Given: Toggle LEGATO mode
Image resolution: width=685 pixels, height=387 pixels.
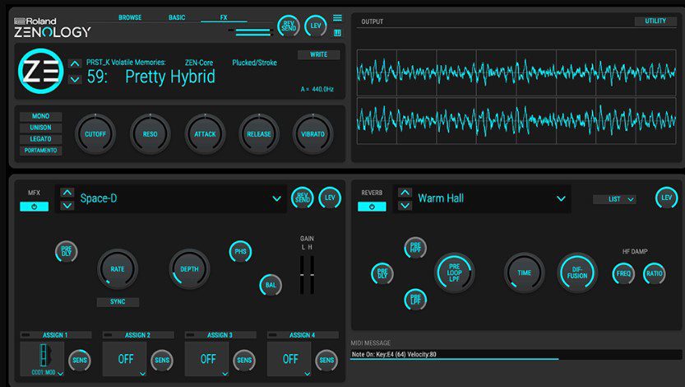Looking at the screenshot, I should (x=40, y=139).
